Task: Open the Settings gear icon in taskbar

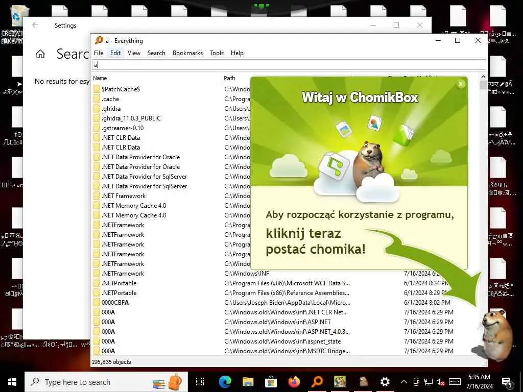Action: pos(385,382)
